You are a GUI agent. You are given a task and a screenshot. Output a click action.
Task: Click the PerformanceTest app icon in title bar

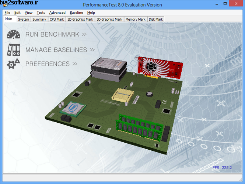pyautogui.click(x=6, y=5)
